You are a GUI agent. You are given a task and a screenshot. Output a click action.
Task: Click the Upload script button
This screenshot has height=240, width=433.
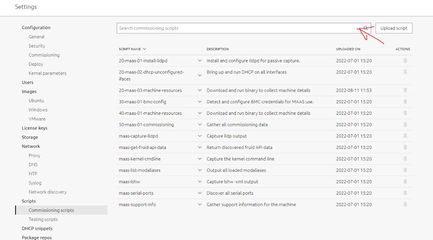(x=394, y=28)
